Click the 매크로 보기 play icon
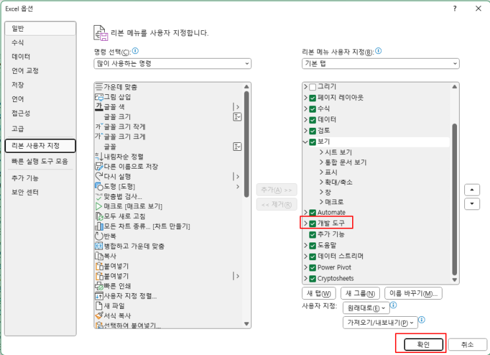The width and height of the screenshot is (490, 355). 99,206
